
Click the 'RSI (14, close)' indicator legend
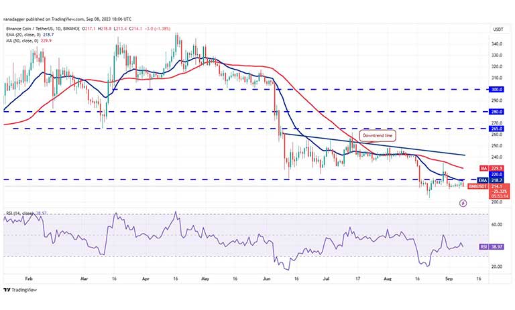coord(26,213)
